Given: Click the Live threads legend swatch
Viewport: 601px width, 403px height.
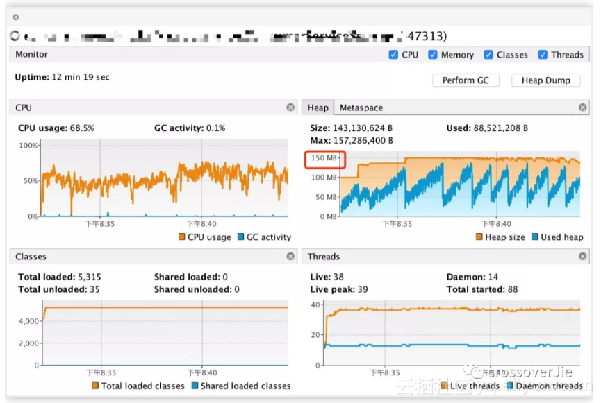Looking at the screenshot, I should tap(445, 386).
